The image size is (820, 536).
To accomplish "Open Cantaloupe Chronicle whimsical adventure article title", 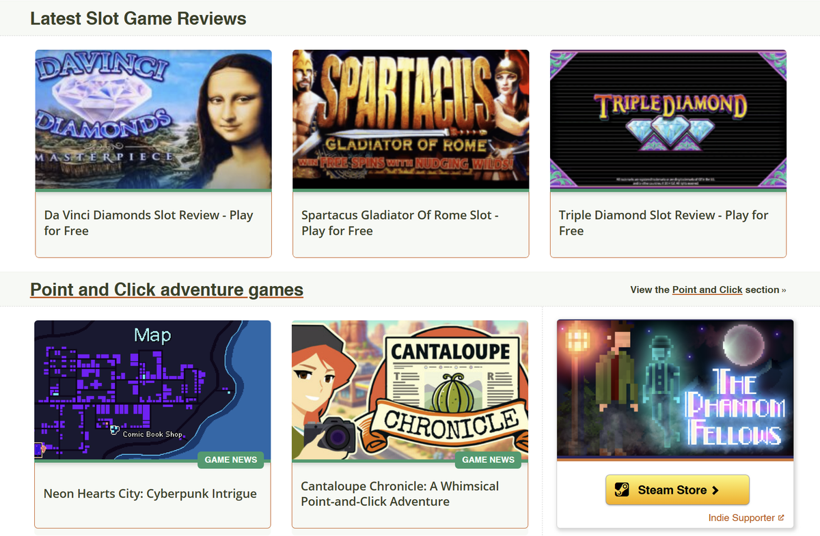I will (x=400, y=494).
